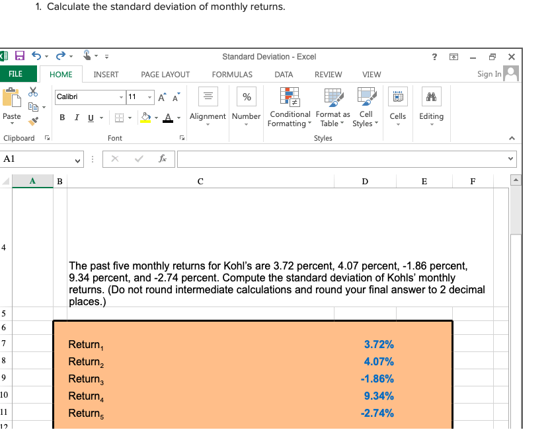This screenshot has width=550, height=432.
Task: Open the Fill Color dropdown arrow
Action: coord(157,118)
